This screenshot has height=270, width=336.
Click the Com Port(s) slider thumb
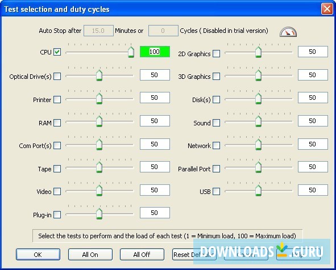click(x=99, y=145)
